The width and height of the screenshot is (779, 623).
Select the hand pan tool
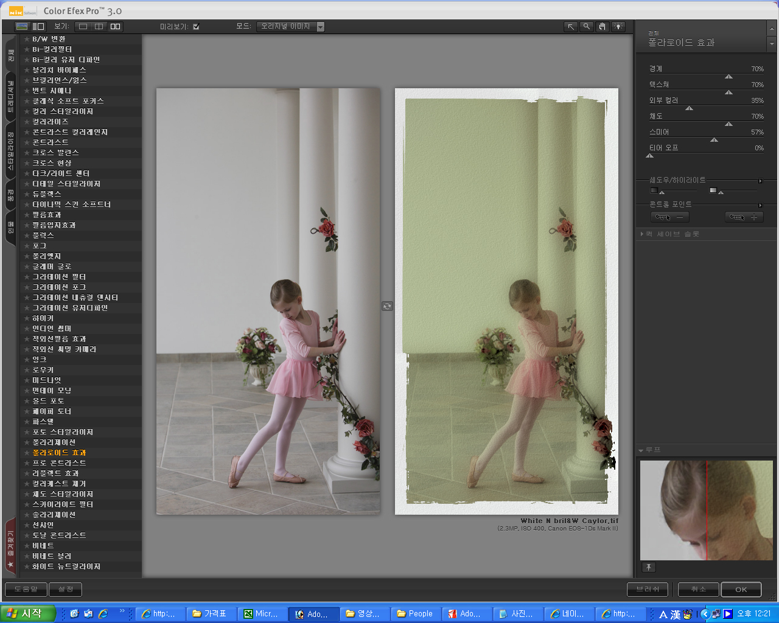tap(602, 27)
